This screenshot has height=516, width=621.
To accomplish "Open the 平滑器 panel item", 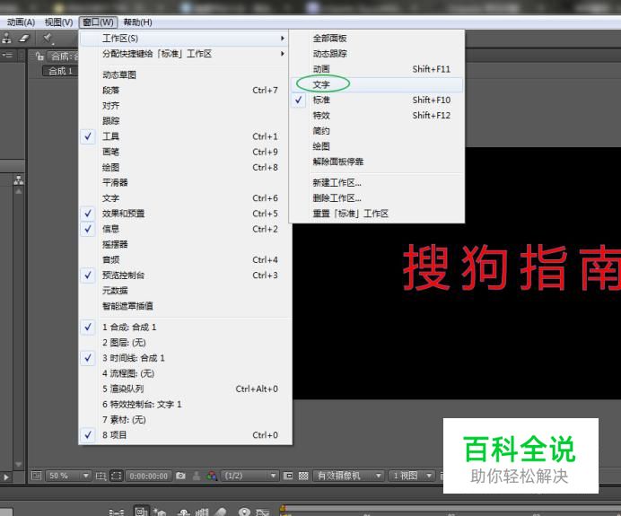I will (x=186, y=182).
